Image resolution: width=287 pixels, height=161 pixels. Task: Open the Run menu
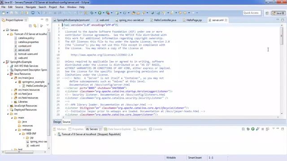tap(62, 7)
